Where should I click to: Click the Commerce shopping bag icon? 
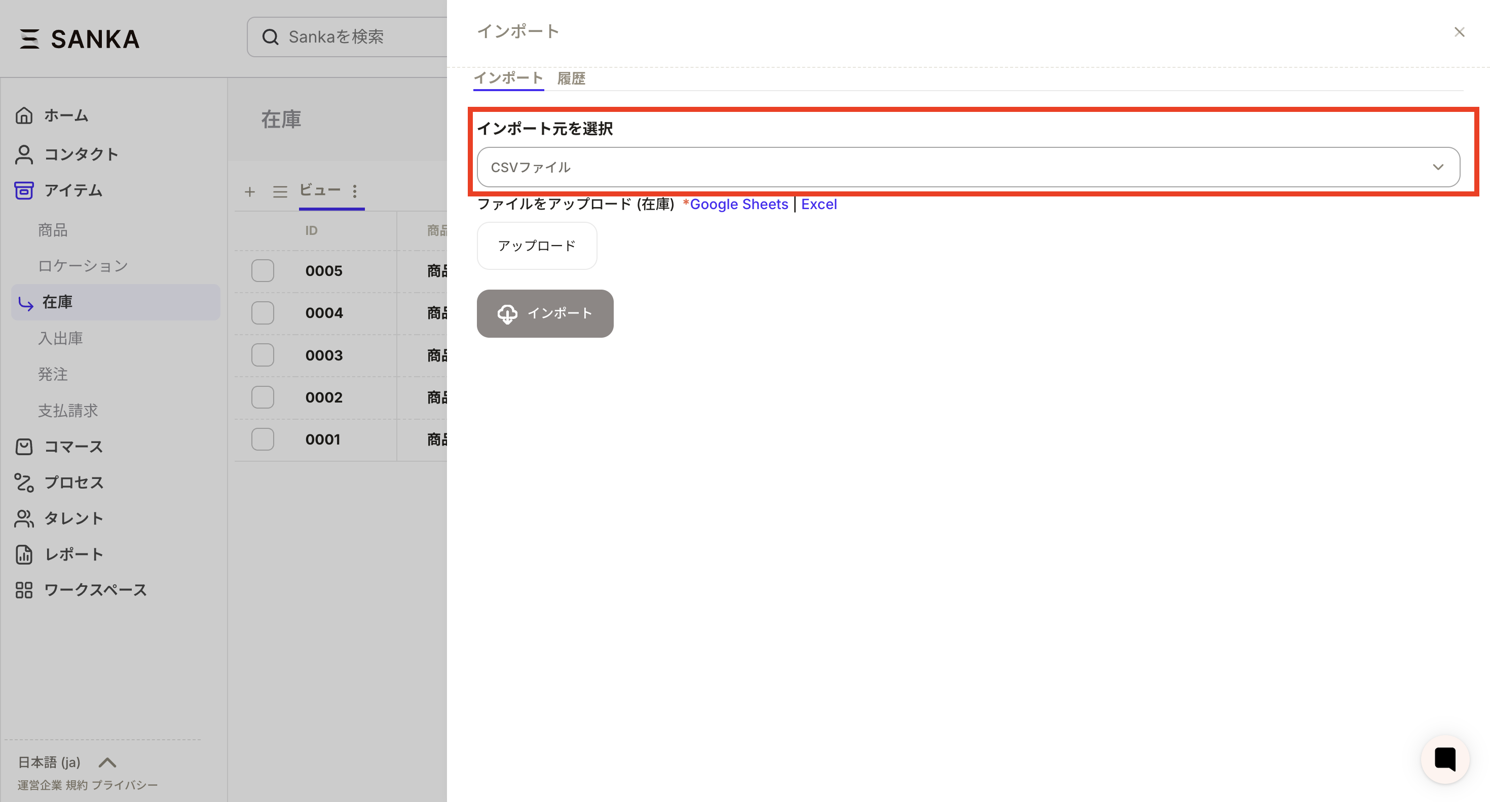24,447
